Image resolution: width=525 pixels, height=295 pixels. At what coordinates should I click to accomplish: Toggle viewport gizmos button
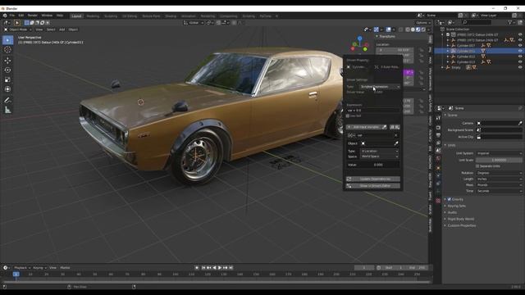[x=377, y=29]
